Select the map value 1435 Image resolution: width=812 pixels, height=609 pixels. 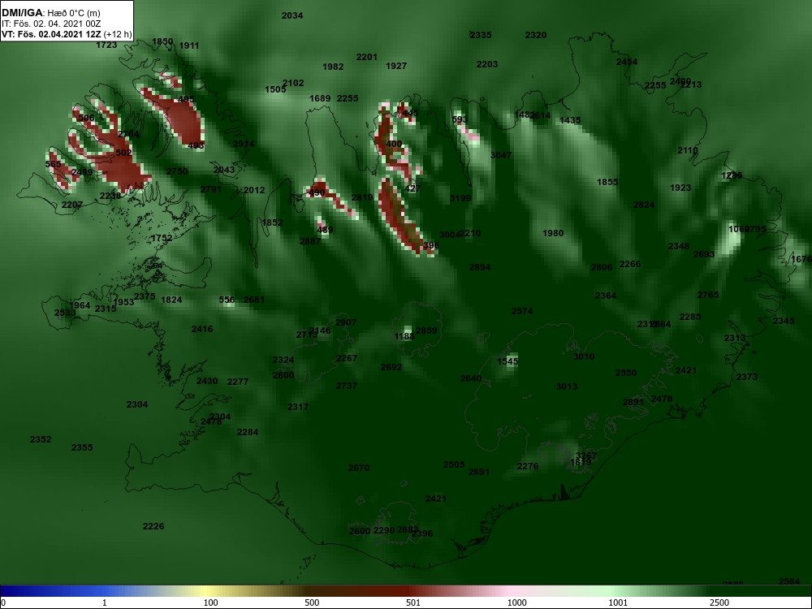[570, 120]
